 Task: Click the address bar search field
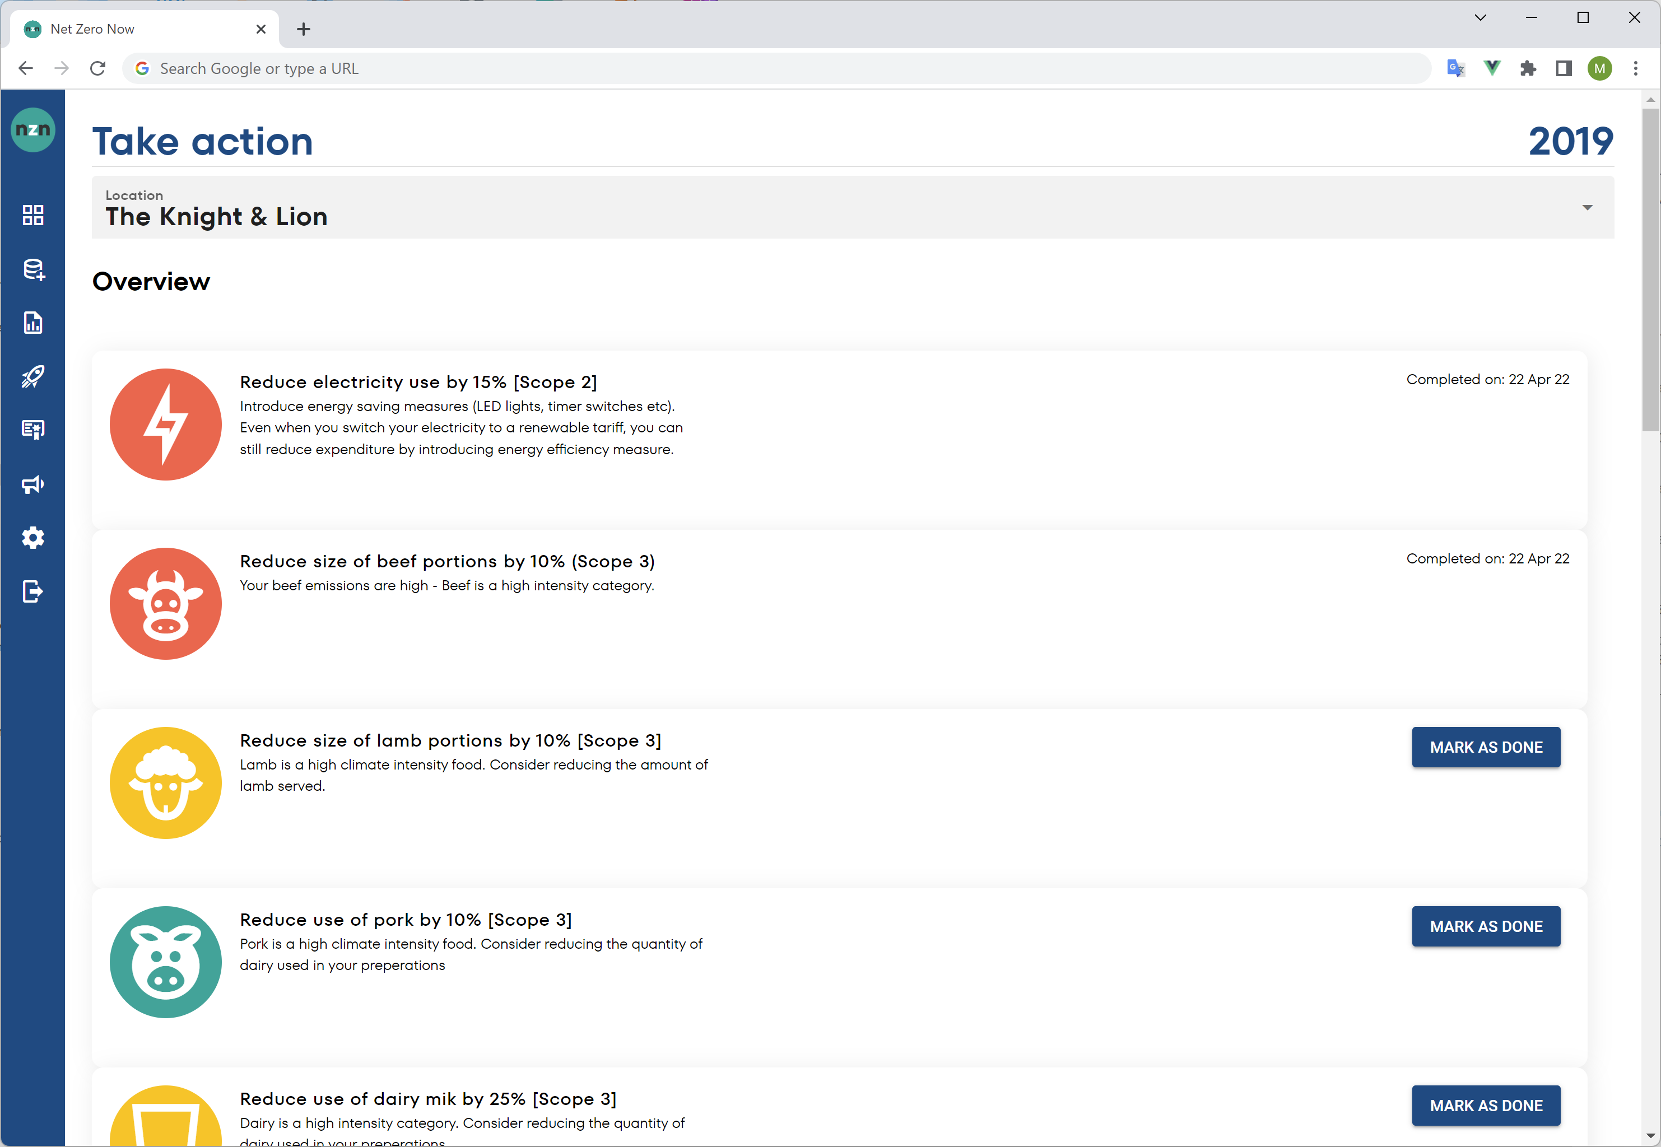(x=719, y=68)
